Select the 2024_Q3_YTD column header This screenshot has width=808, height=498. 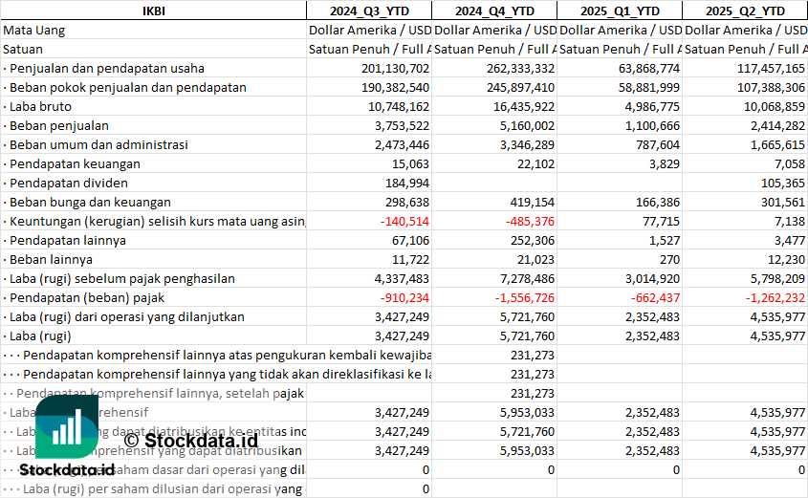369,11
